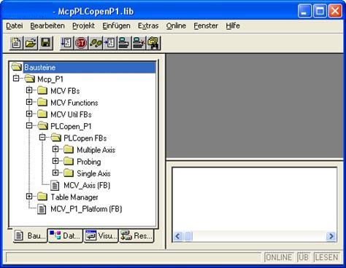Select the Table Manager label
This screenshot has height=268, width=346.
74,197
